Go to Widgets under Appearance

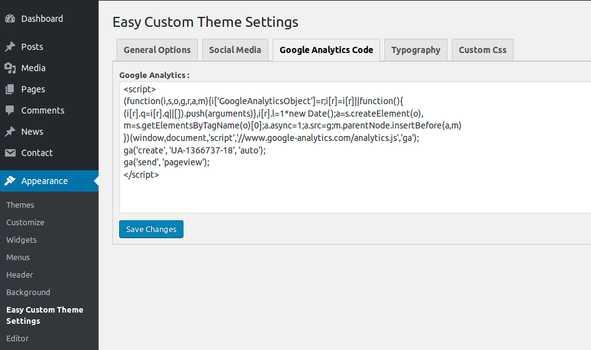click(x=21, y=240)
